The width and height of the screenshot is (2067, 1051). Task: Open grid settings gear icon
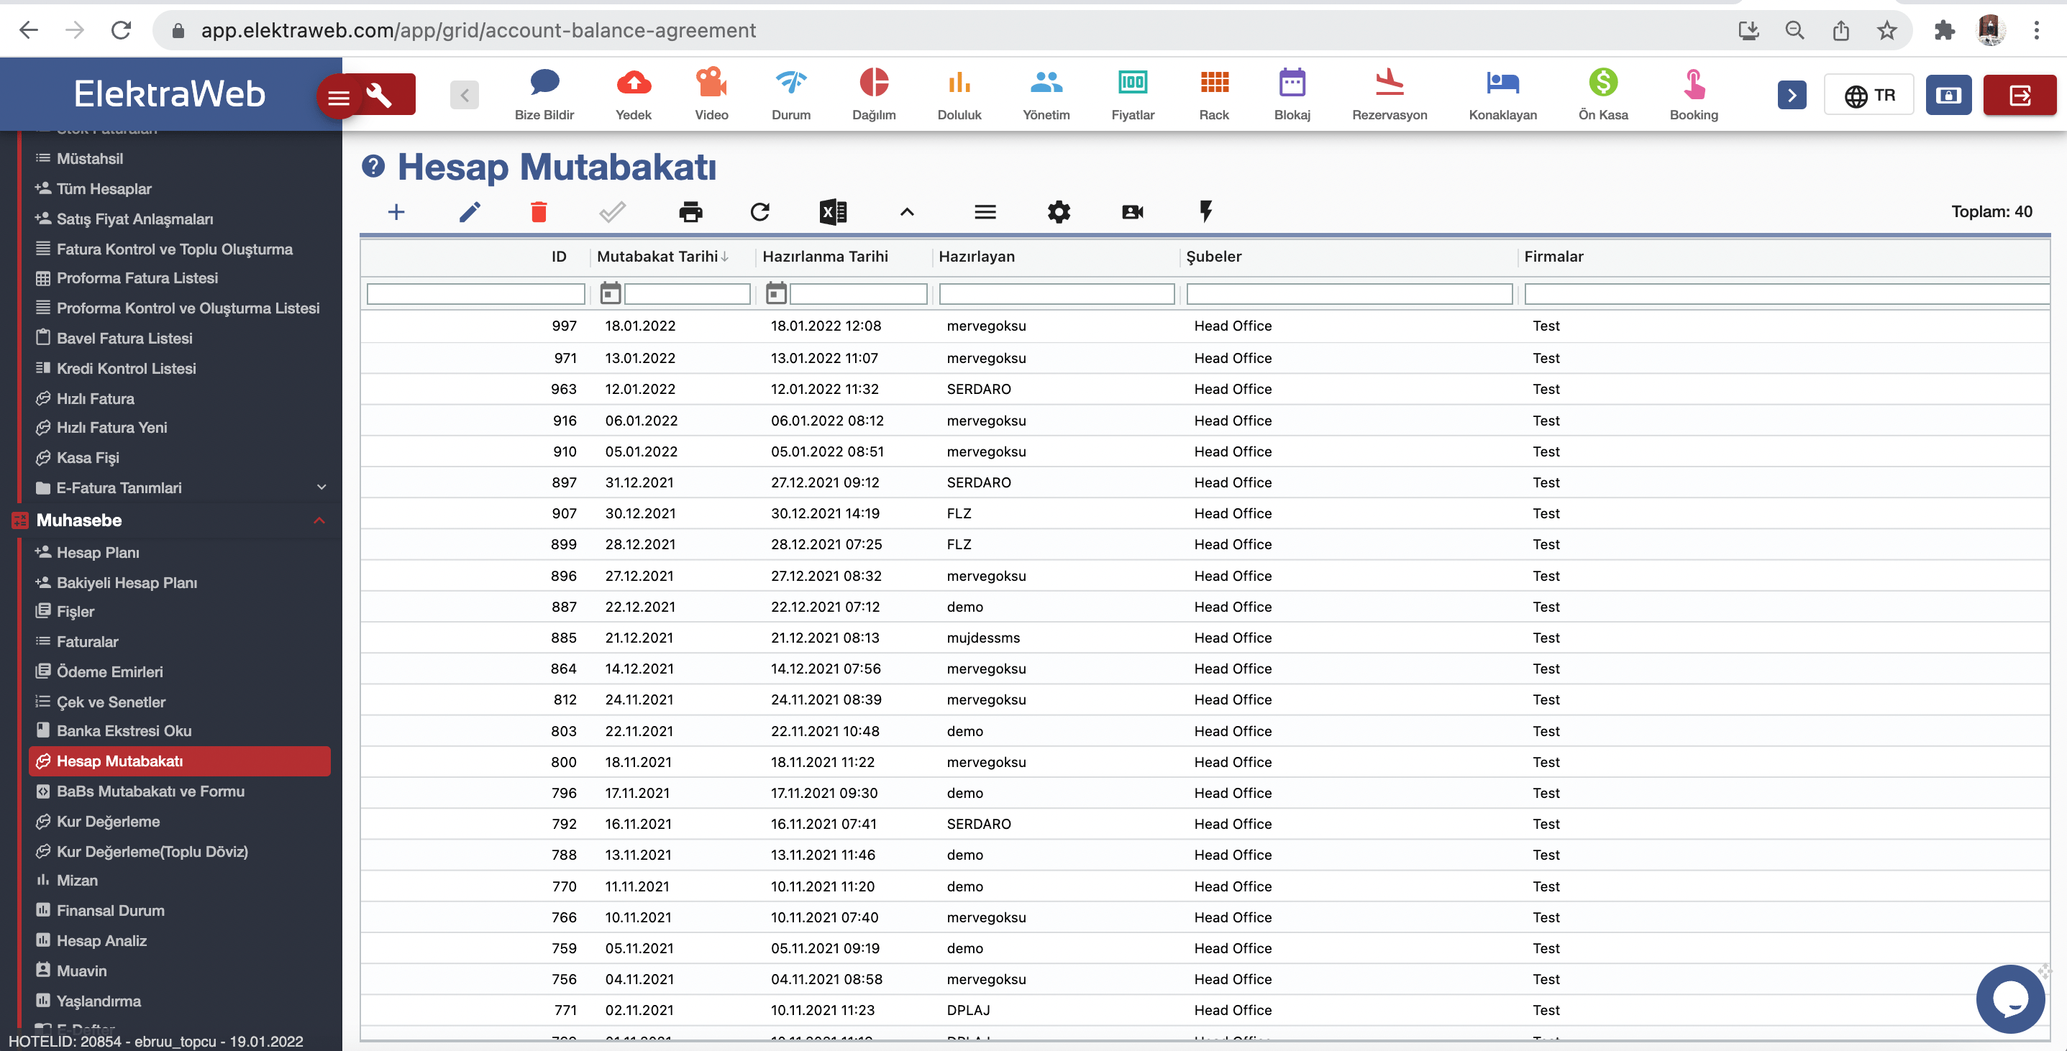[x=1059, y=212]
